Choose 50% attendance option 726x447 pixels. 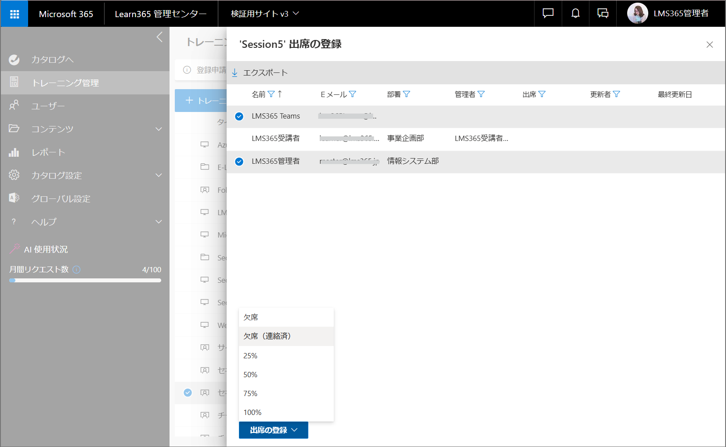(x=286, y=375)
